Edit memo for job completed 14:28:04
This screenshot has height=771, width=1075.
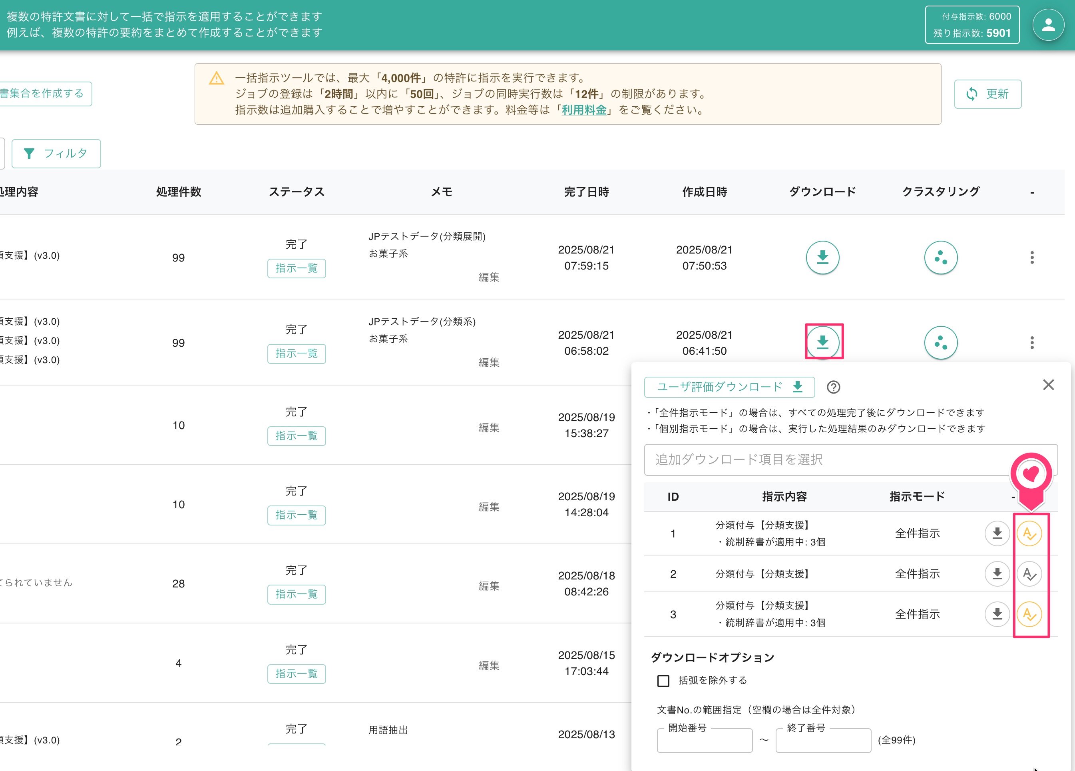coord(489,506)
